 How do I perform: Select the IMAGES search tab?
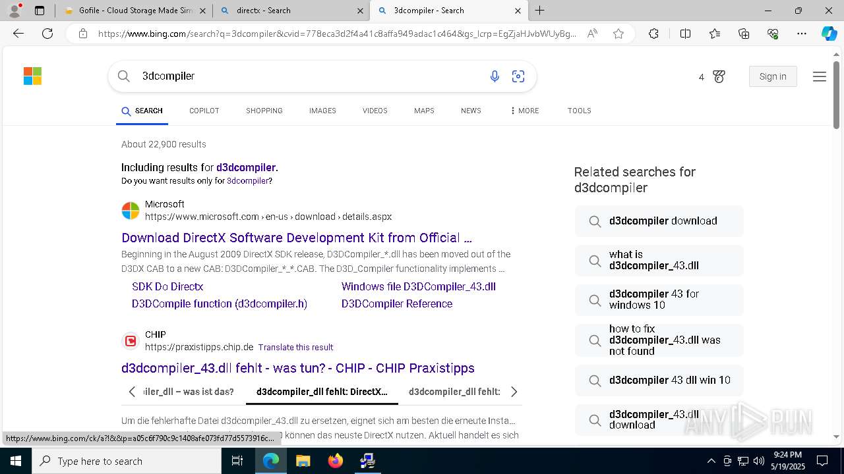tap(322, 111)
